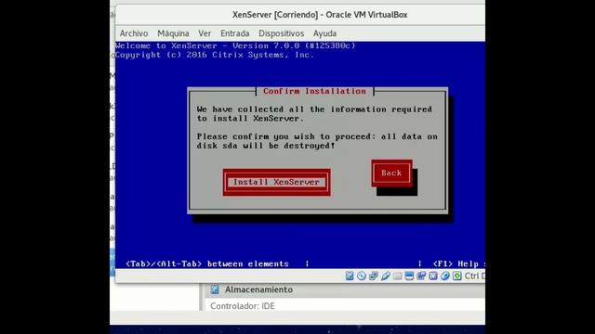This screenshot has width=595, height=334.
Task: Open the Ayuda menu
Action: click(324, 33)
